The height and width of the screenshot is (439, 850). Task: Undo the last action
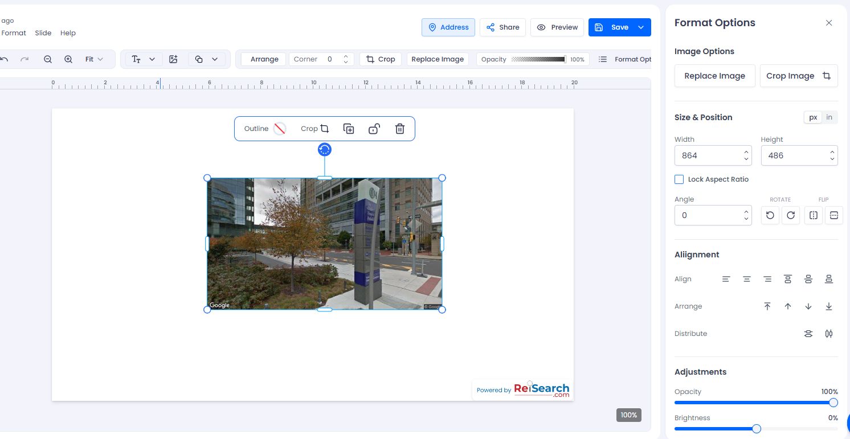point(4,59)
